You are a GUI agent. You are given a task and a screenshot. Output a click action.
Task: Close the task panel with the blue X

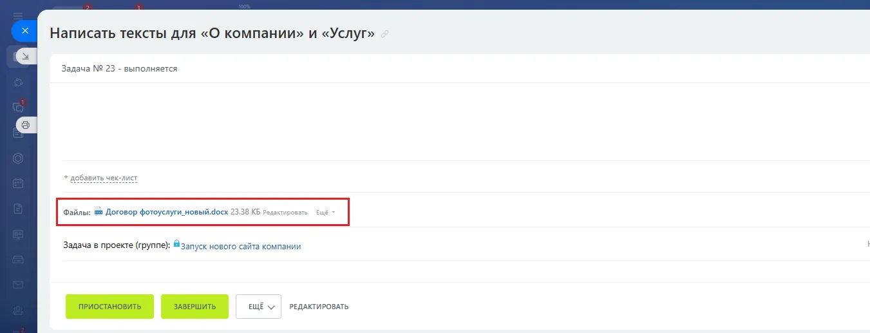pyautogui.click(x=24, y=30)
